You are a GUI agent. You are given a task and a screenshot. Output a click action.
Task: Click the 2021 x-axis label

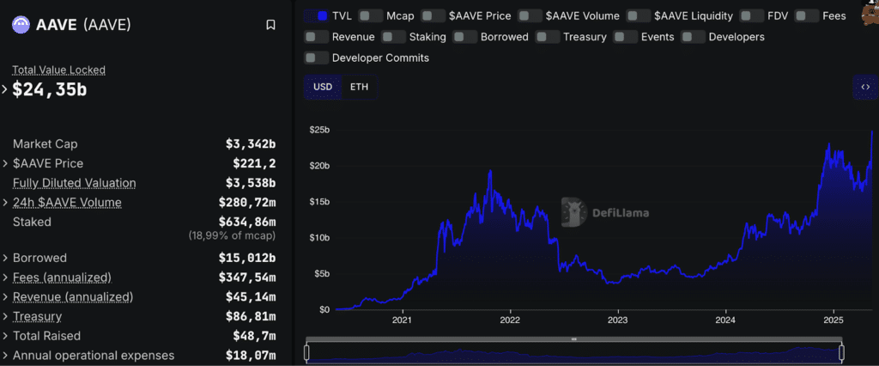(x=402, y=320)
